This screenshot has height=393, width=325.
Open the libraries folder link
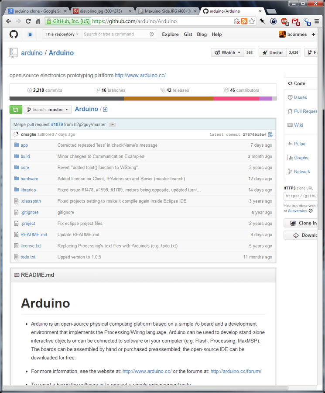tap(28, 190)
